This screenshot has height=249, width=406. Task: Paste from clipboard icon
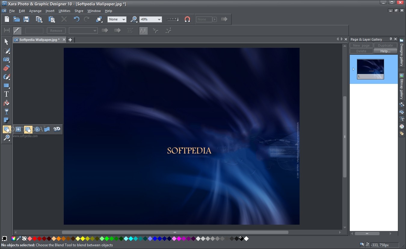(52, 19)
